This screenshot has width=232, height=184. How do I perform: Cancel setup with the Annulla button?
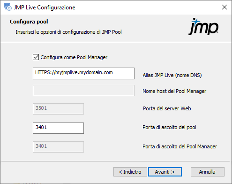pos(208,172)
